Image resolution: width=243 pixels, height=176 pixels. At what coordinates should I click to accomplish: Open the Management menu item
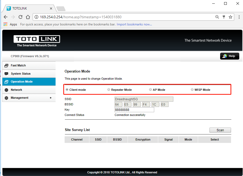[x=29, y=98]
